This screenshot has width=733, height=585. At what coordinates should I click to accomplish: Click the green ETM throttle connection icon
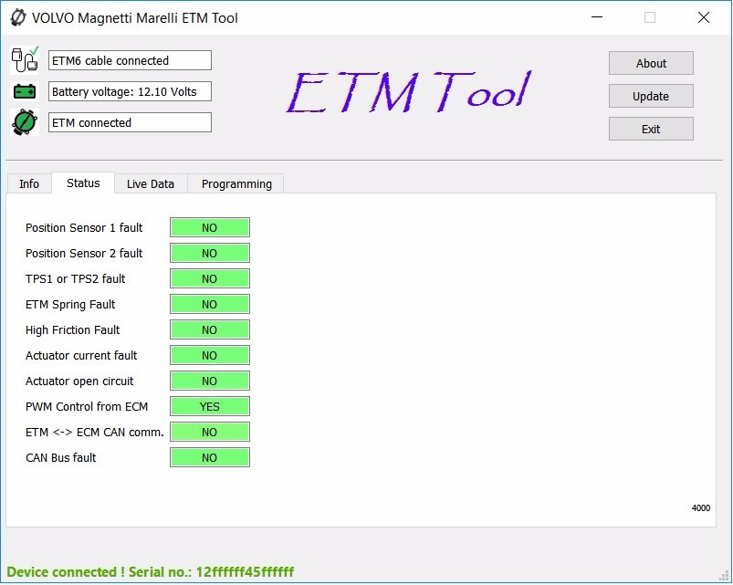coord(23,120)
